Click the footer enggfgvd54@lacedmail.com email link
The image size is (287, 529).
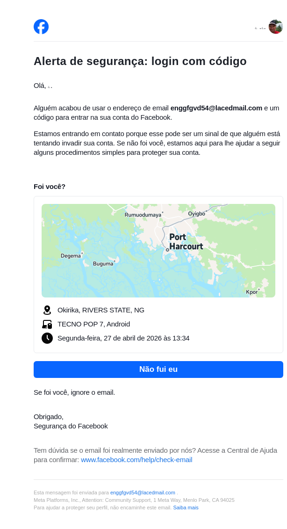pos(143,493)
